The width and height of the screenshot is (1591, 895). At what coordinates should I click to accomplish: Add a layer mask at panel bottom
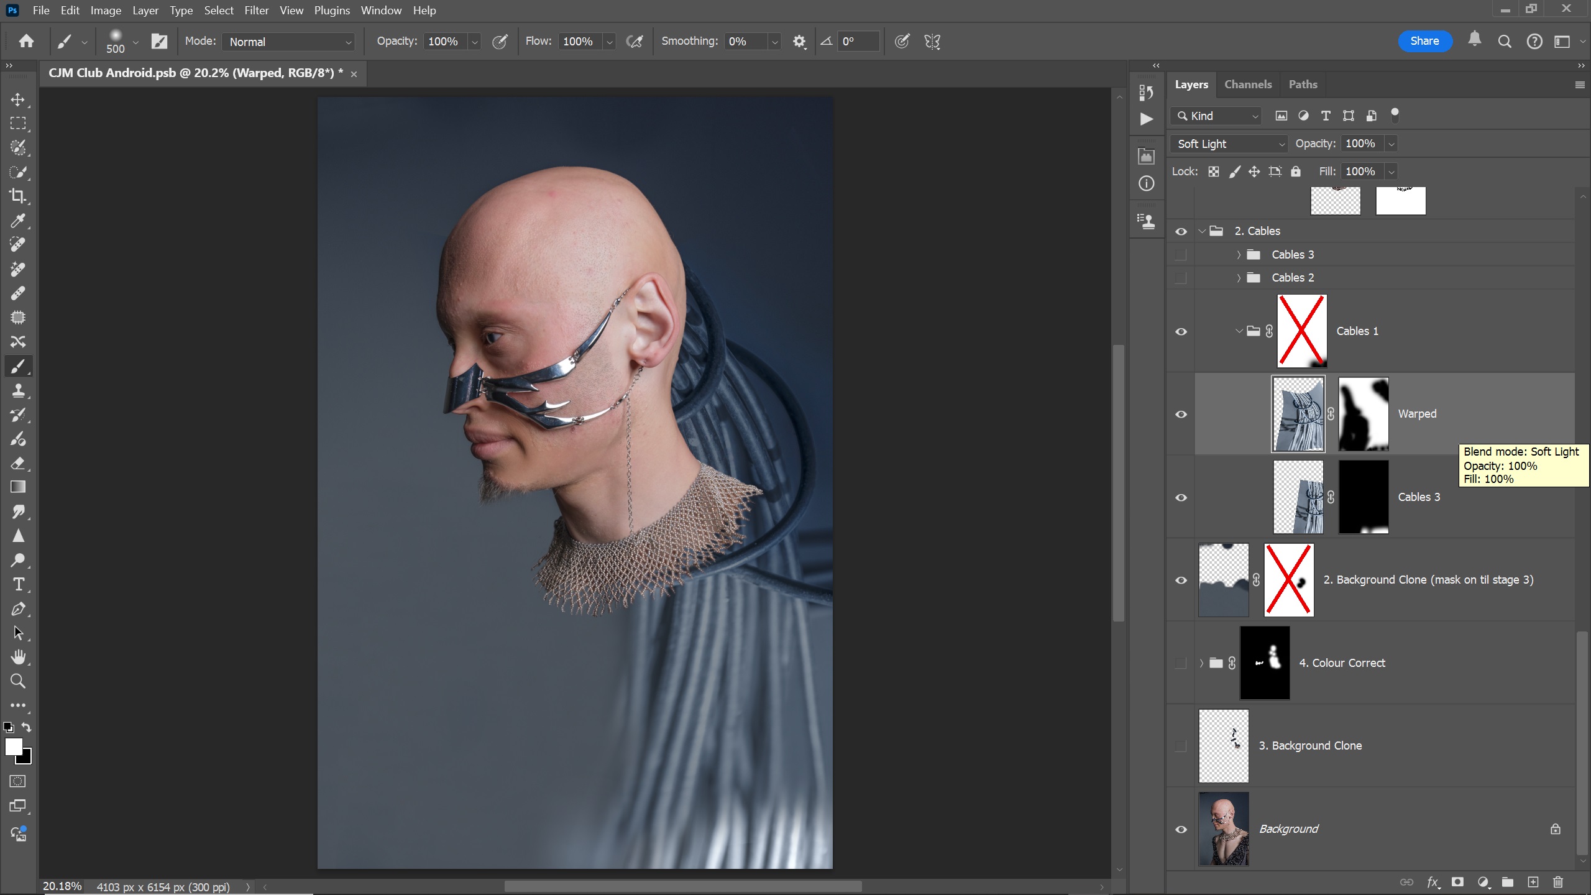pyautogui.click(x=1457, y=882)
